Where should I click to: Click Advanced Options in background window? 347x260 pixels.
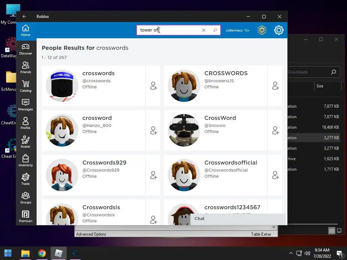(x=91, y=234)
